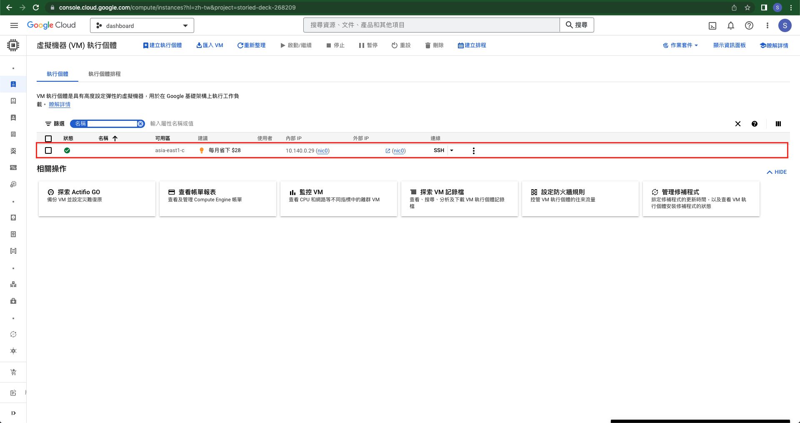Open Migrate to Virtual Machines sidebar icon

click(13, 184)
